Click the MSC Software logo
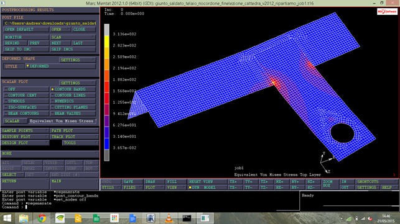 (x=387, y=11)
